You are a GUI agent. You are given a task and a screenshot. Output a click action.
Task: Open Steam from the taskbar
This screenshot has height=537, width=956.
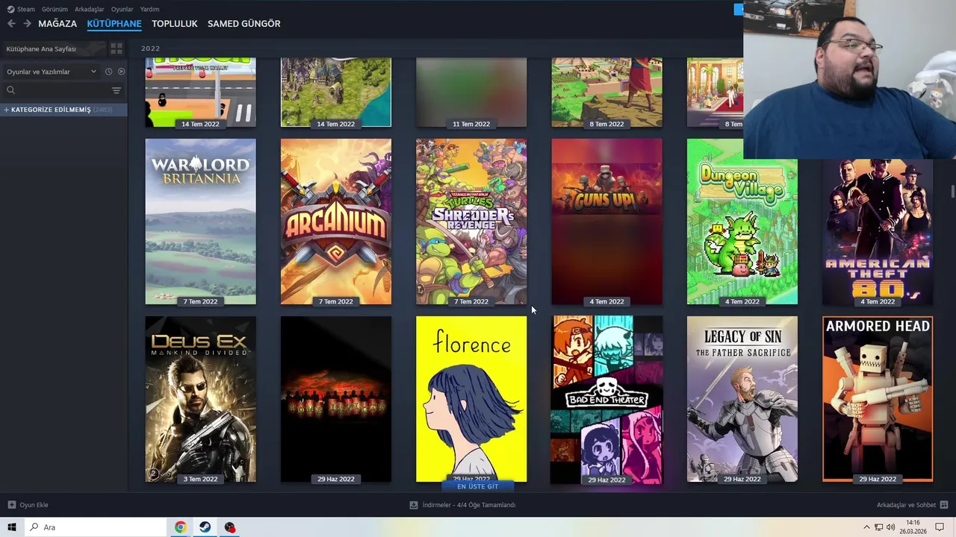click(x=205, y=527)
